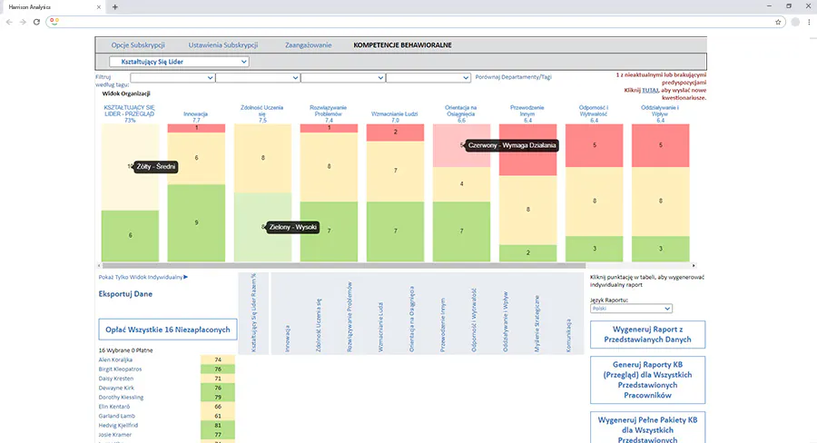
Task: Click Hedvig Kjellfrid's score 81
Action: coord(218,425)
